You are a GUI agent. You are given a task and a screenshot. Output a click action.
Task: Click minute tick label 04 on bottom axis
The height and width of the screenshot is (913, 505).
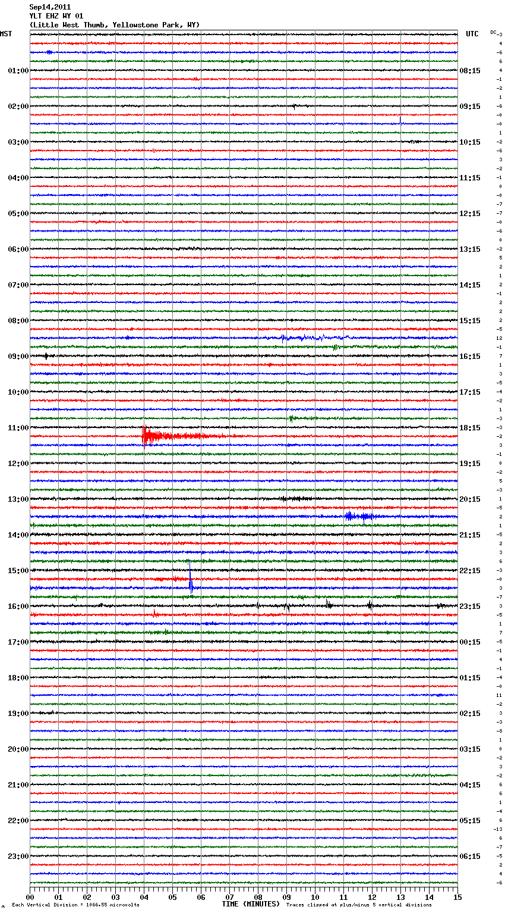(x=144, y=897)
